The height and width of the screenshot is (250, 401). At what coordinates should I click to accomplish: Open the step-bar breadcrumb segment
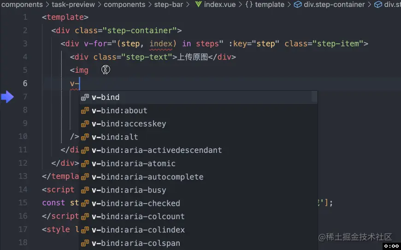coord(169,4)
